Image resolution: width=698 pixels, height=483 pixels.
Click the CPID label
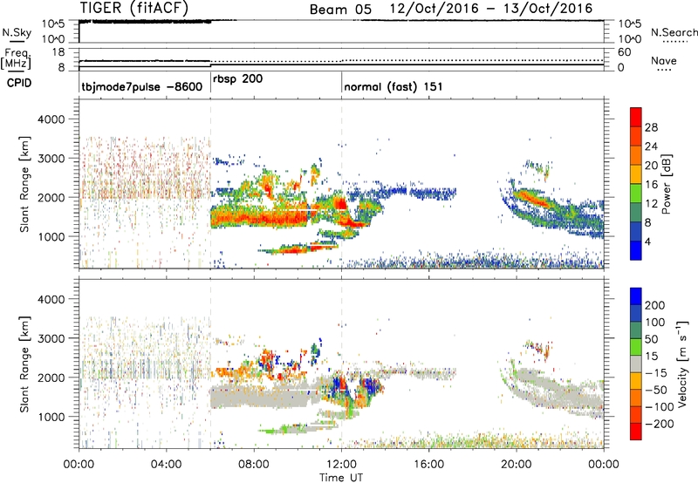click(19, 83)
